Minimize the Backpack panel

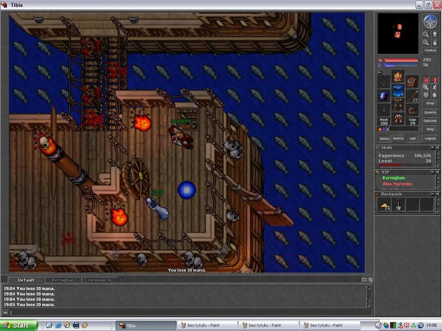(x=432, y=194)
